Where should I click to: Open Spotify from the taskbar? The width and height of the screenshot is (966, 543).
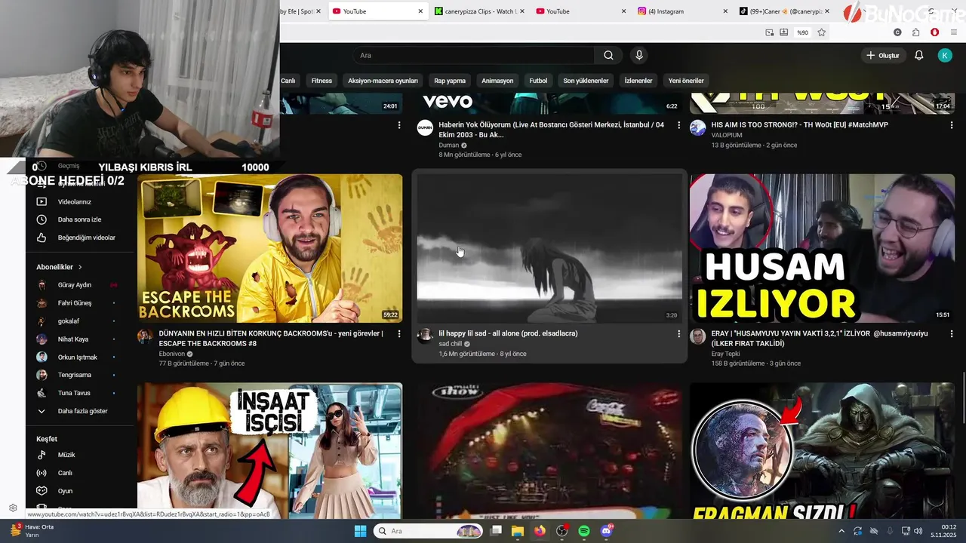[x=584, y=531]
